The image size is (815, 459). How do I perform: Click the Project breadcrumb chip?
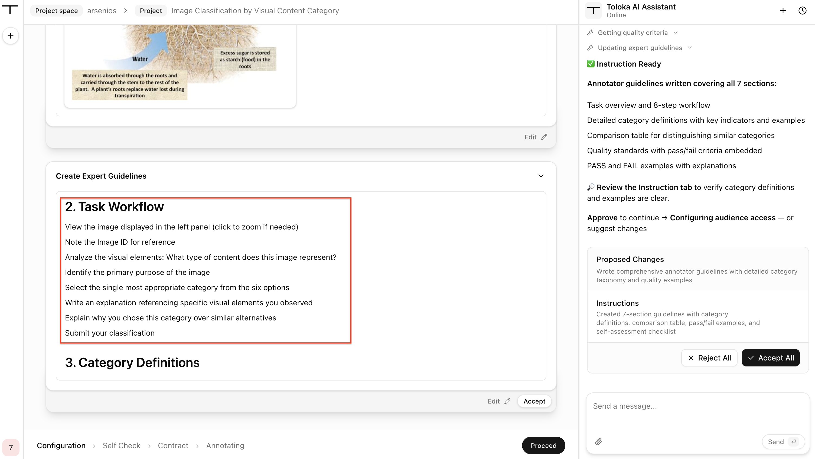pos(151,11)
